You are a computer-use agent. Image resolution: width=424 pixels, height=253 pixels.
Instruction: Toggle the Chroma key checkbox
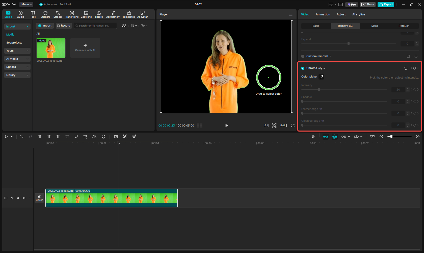pyautogui.click(x=303, y=68)
